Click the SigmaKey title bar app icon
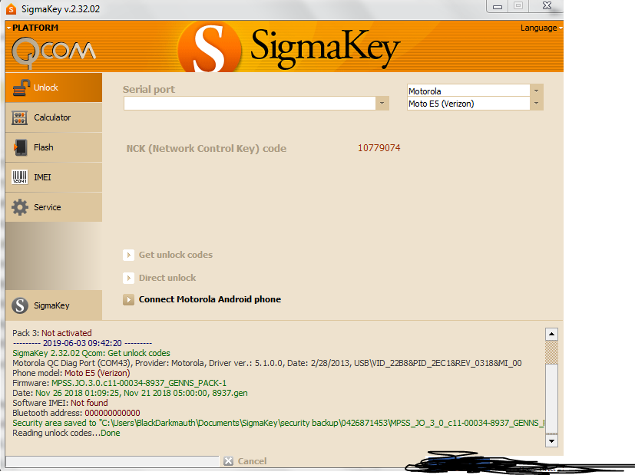This screenshot has height=475, width=635. 11,9
